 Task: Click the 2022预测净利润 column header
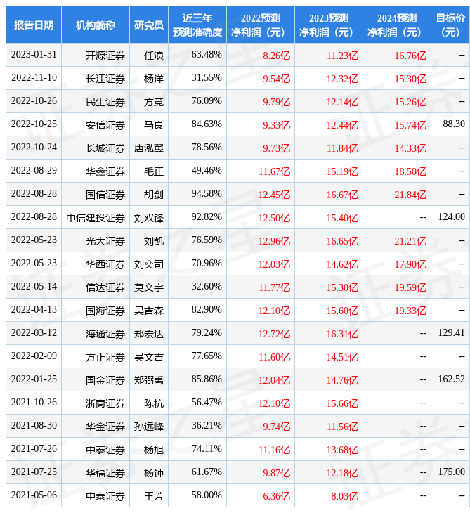261,25
